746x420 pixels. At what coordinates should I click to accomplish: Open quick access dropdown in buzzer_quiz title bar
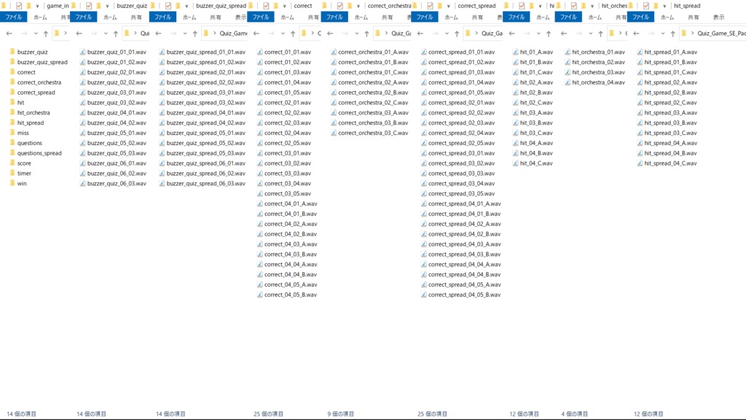point(107,6)
